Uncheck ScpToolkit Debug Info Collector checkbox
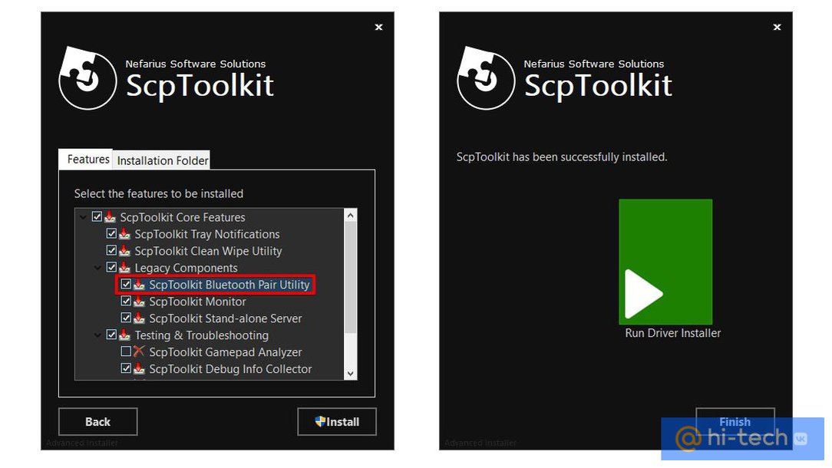 point(126,368)
